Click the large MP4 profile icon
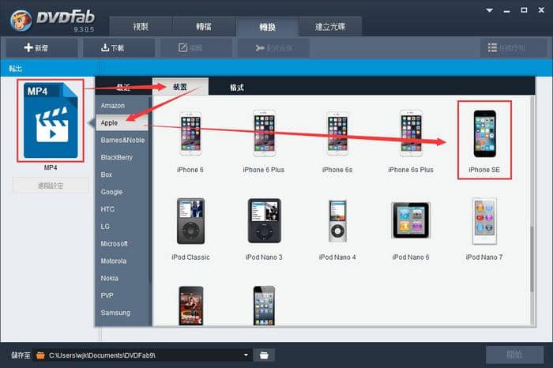Image resolution: width=553 pixels, height=368 pixels. pyautogui.click(x=51, y=121)
